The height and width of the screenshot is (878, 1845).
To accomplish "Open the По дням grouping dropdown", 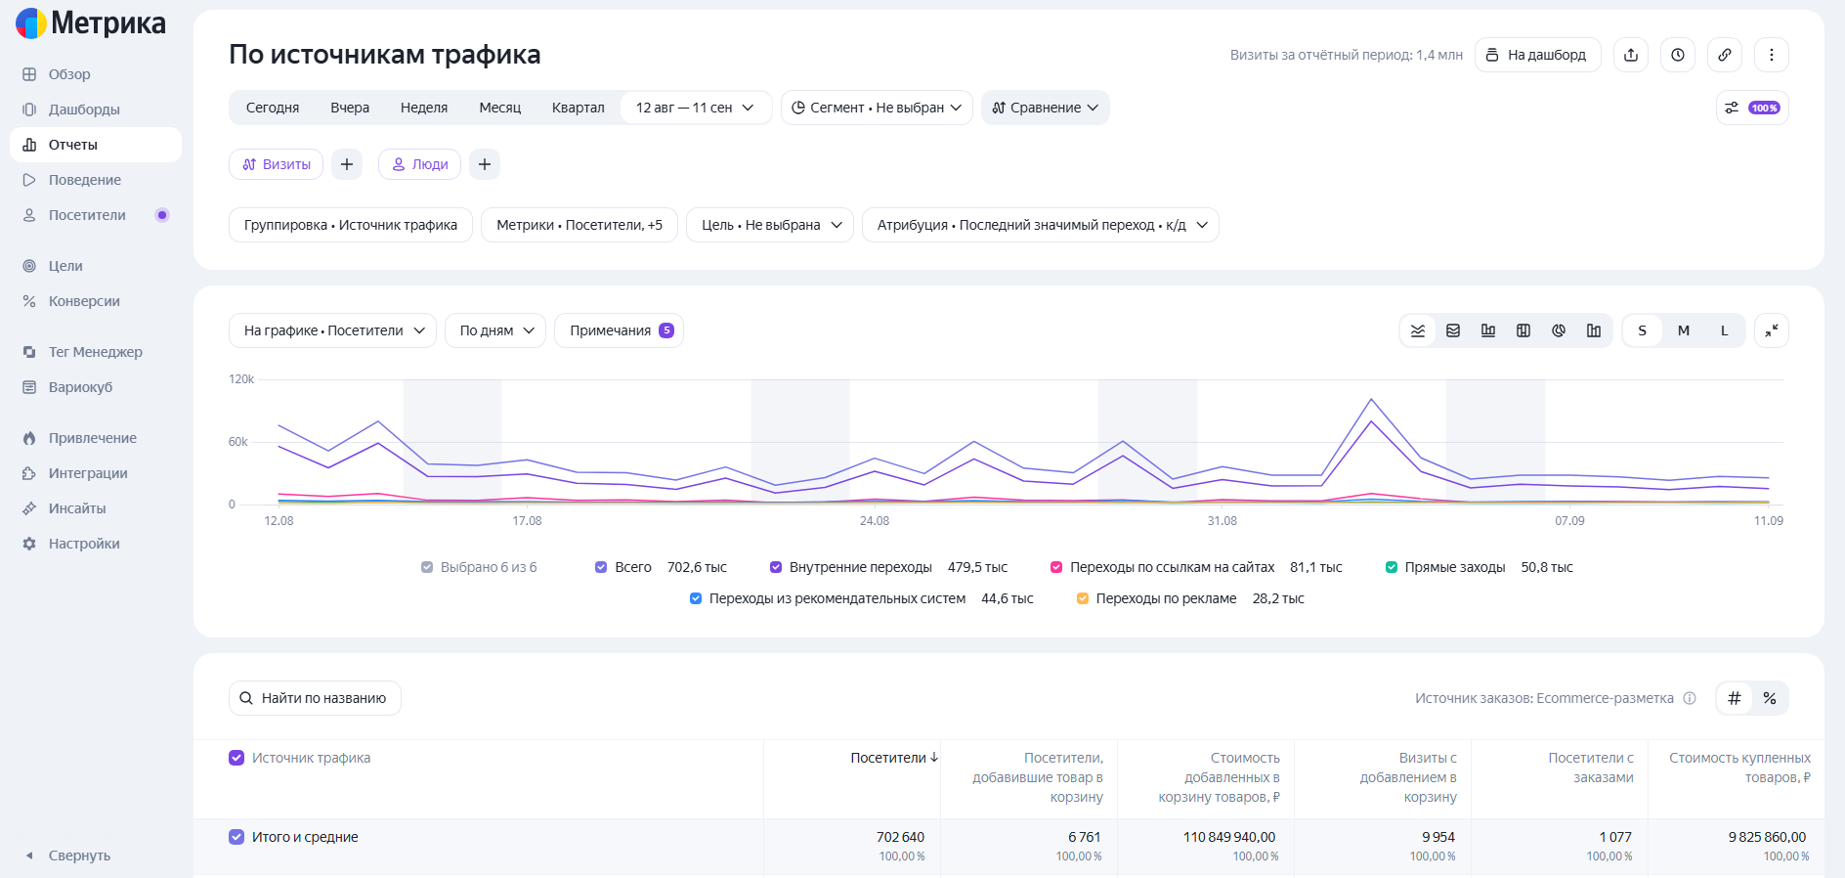I will tap(495, 330).
